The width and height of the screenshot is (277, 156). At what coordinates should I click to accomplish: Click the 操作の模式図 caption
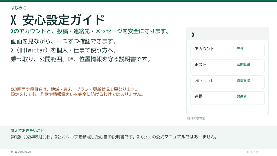click(x=196, y=118)
